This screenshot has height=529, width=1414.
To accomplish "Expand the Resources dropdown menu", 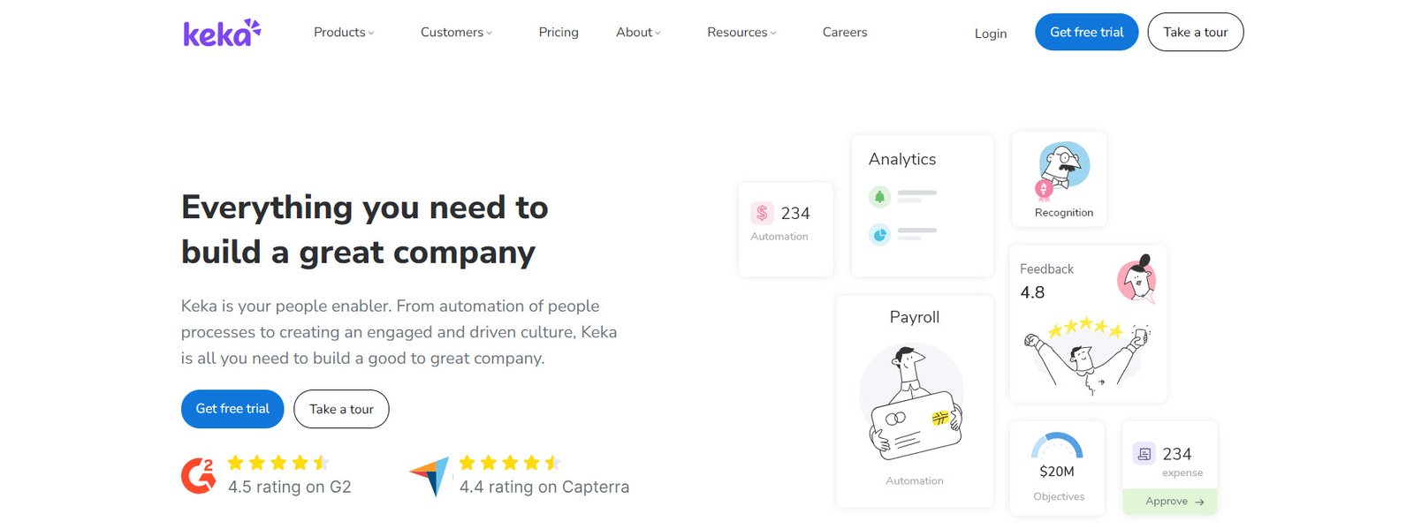I will tap(741, 33).
